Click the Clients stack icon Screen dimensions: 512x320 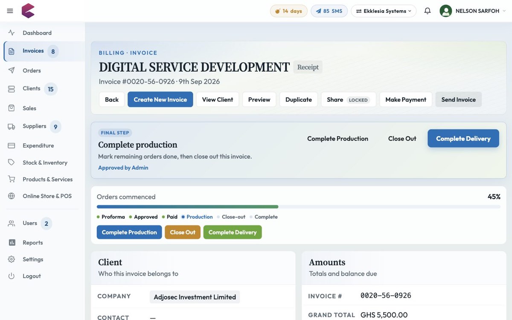coord(12,89)
